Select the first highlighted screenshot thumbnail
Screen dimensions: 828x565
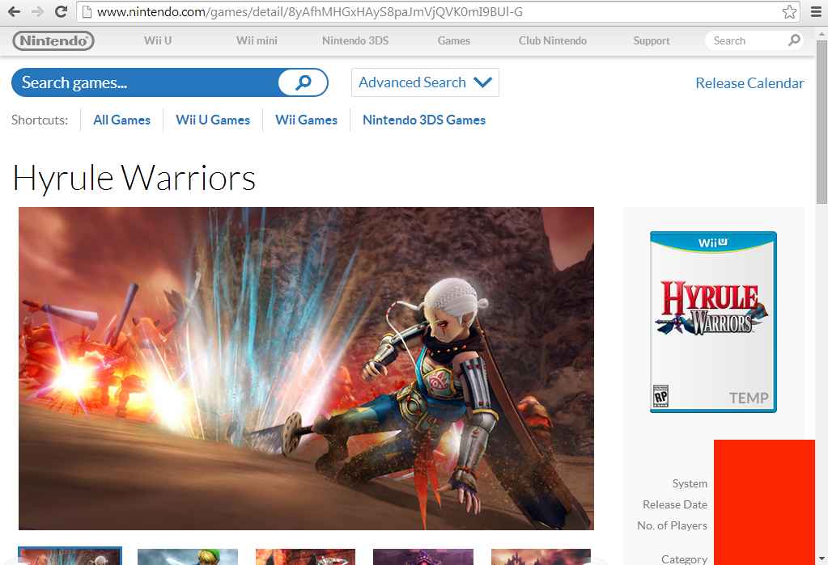(70, 556)
